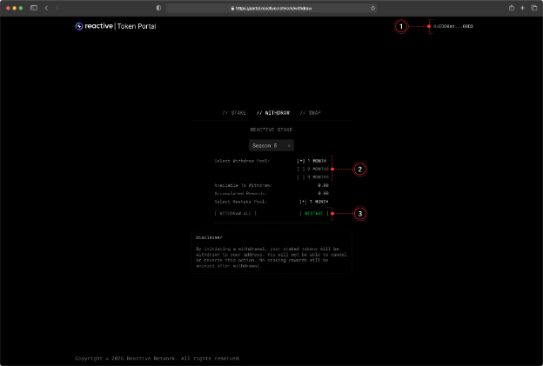
Task: Click the Accumulated Rewards label
Action: click(241, 193)
